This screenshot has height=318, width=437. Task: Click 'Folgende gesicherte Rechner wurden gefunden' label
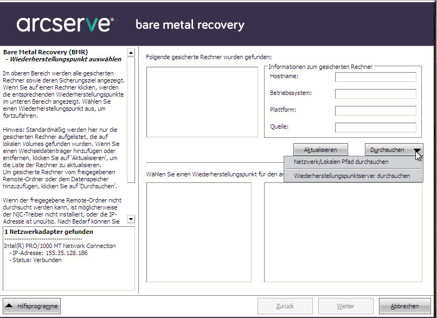tap(209, 57)
